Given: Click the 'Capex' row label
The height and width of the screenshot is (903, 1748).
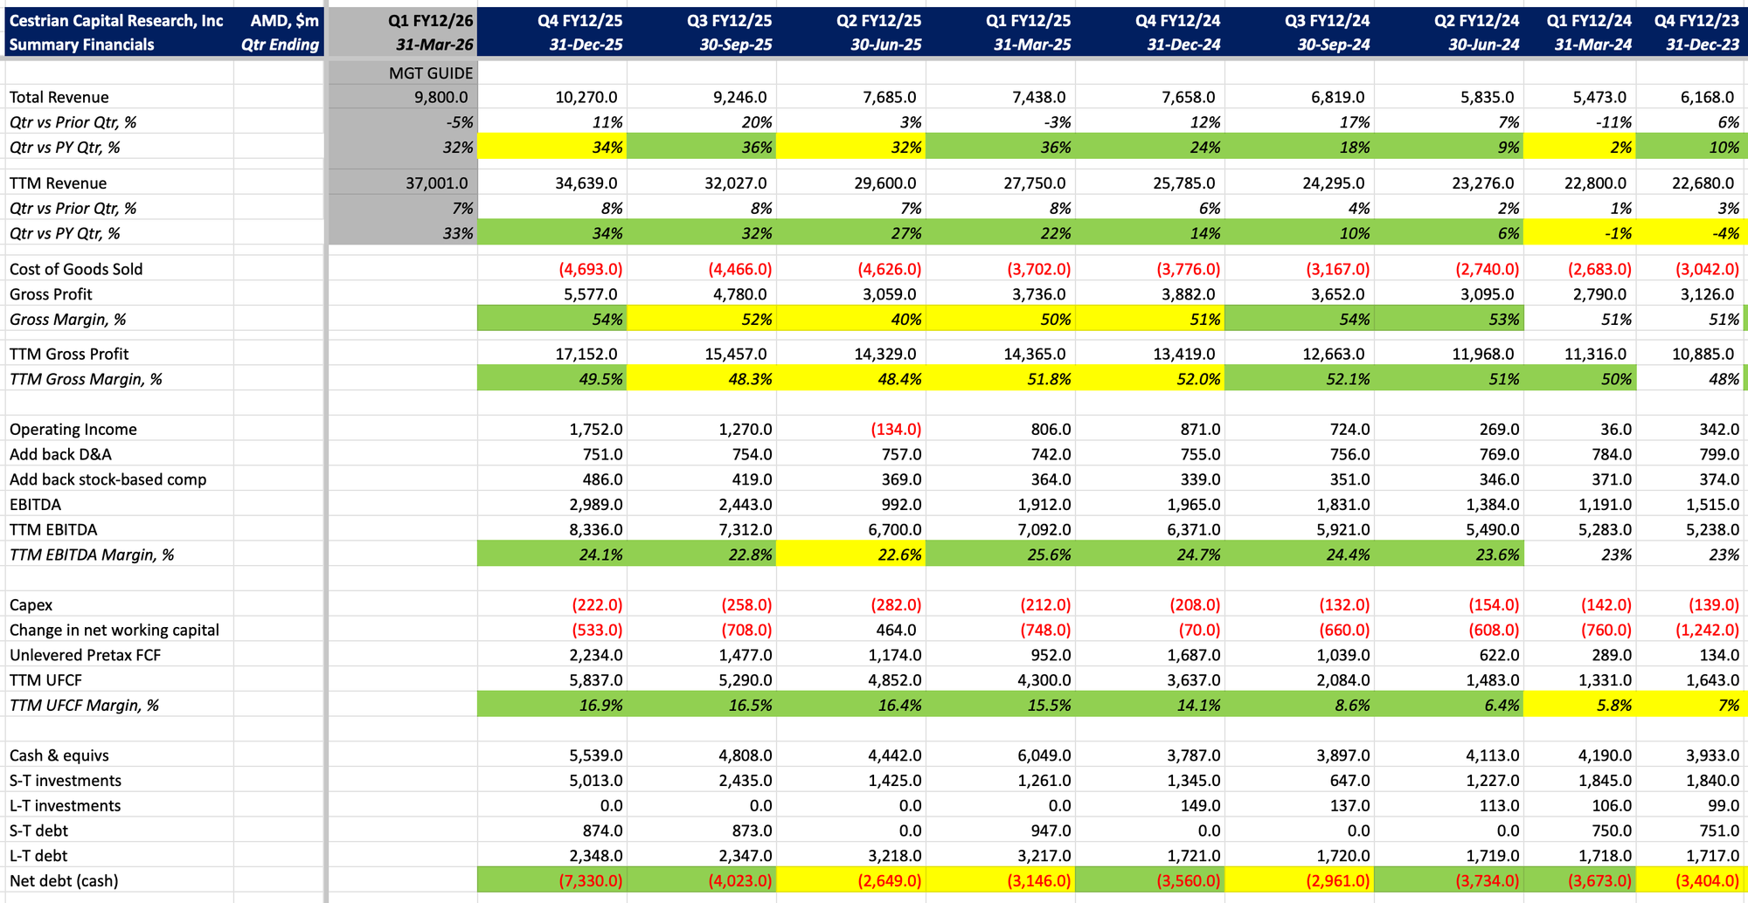Looking at the screenshot, I should [x=31, y=605].
